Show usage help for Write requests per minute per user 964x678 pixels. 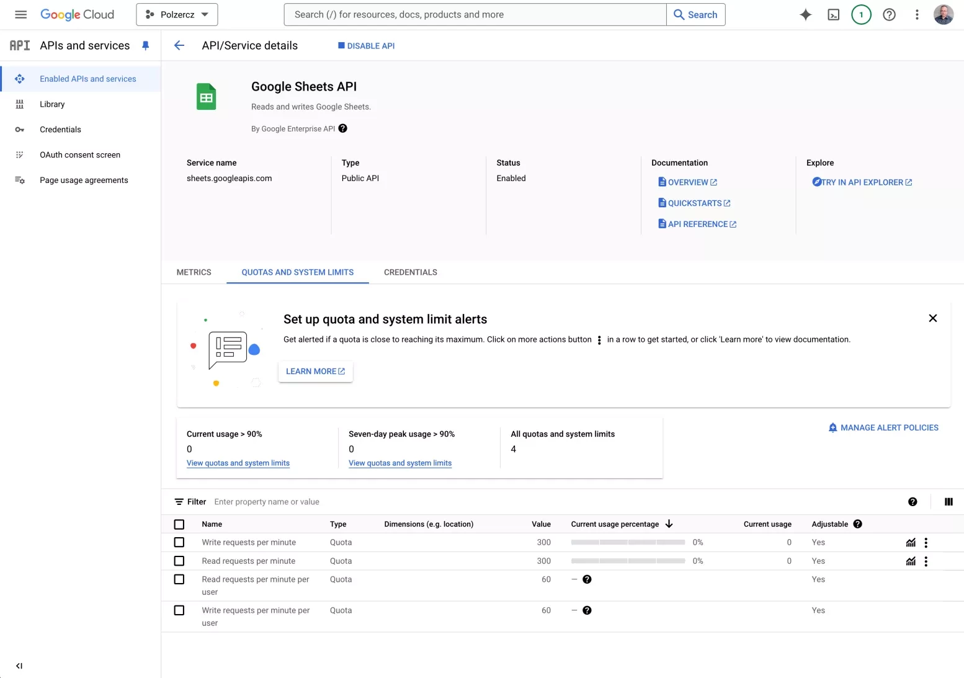[587, 610]
